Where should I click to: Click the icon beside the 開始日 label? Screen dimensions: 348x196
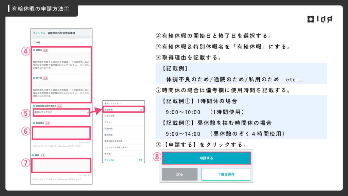tap(34, 50)
